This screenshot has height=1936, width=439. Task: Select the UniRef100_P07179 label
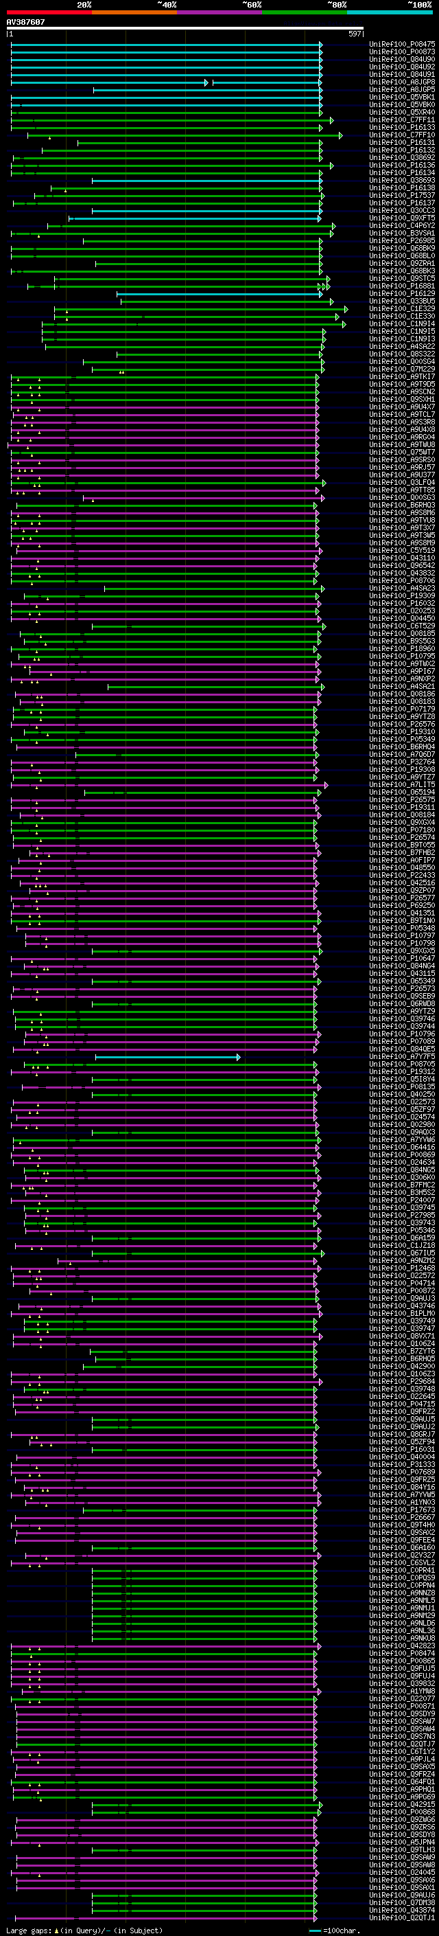coord(402,709)
